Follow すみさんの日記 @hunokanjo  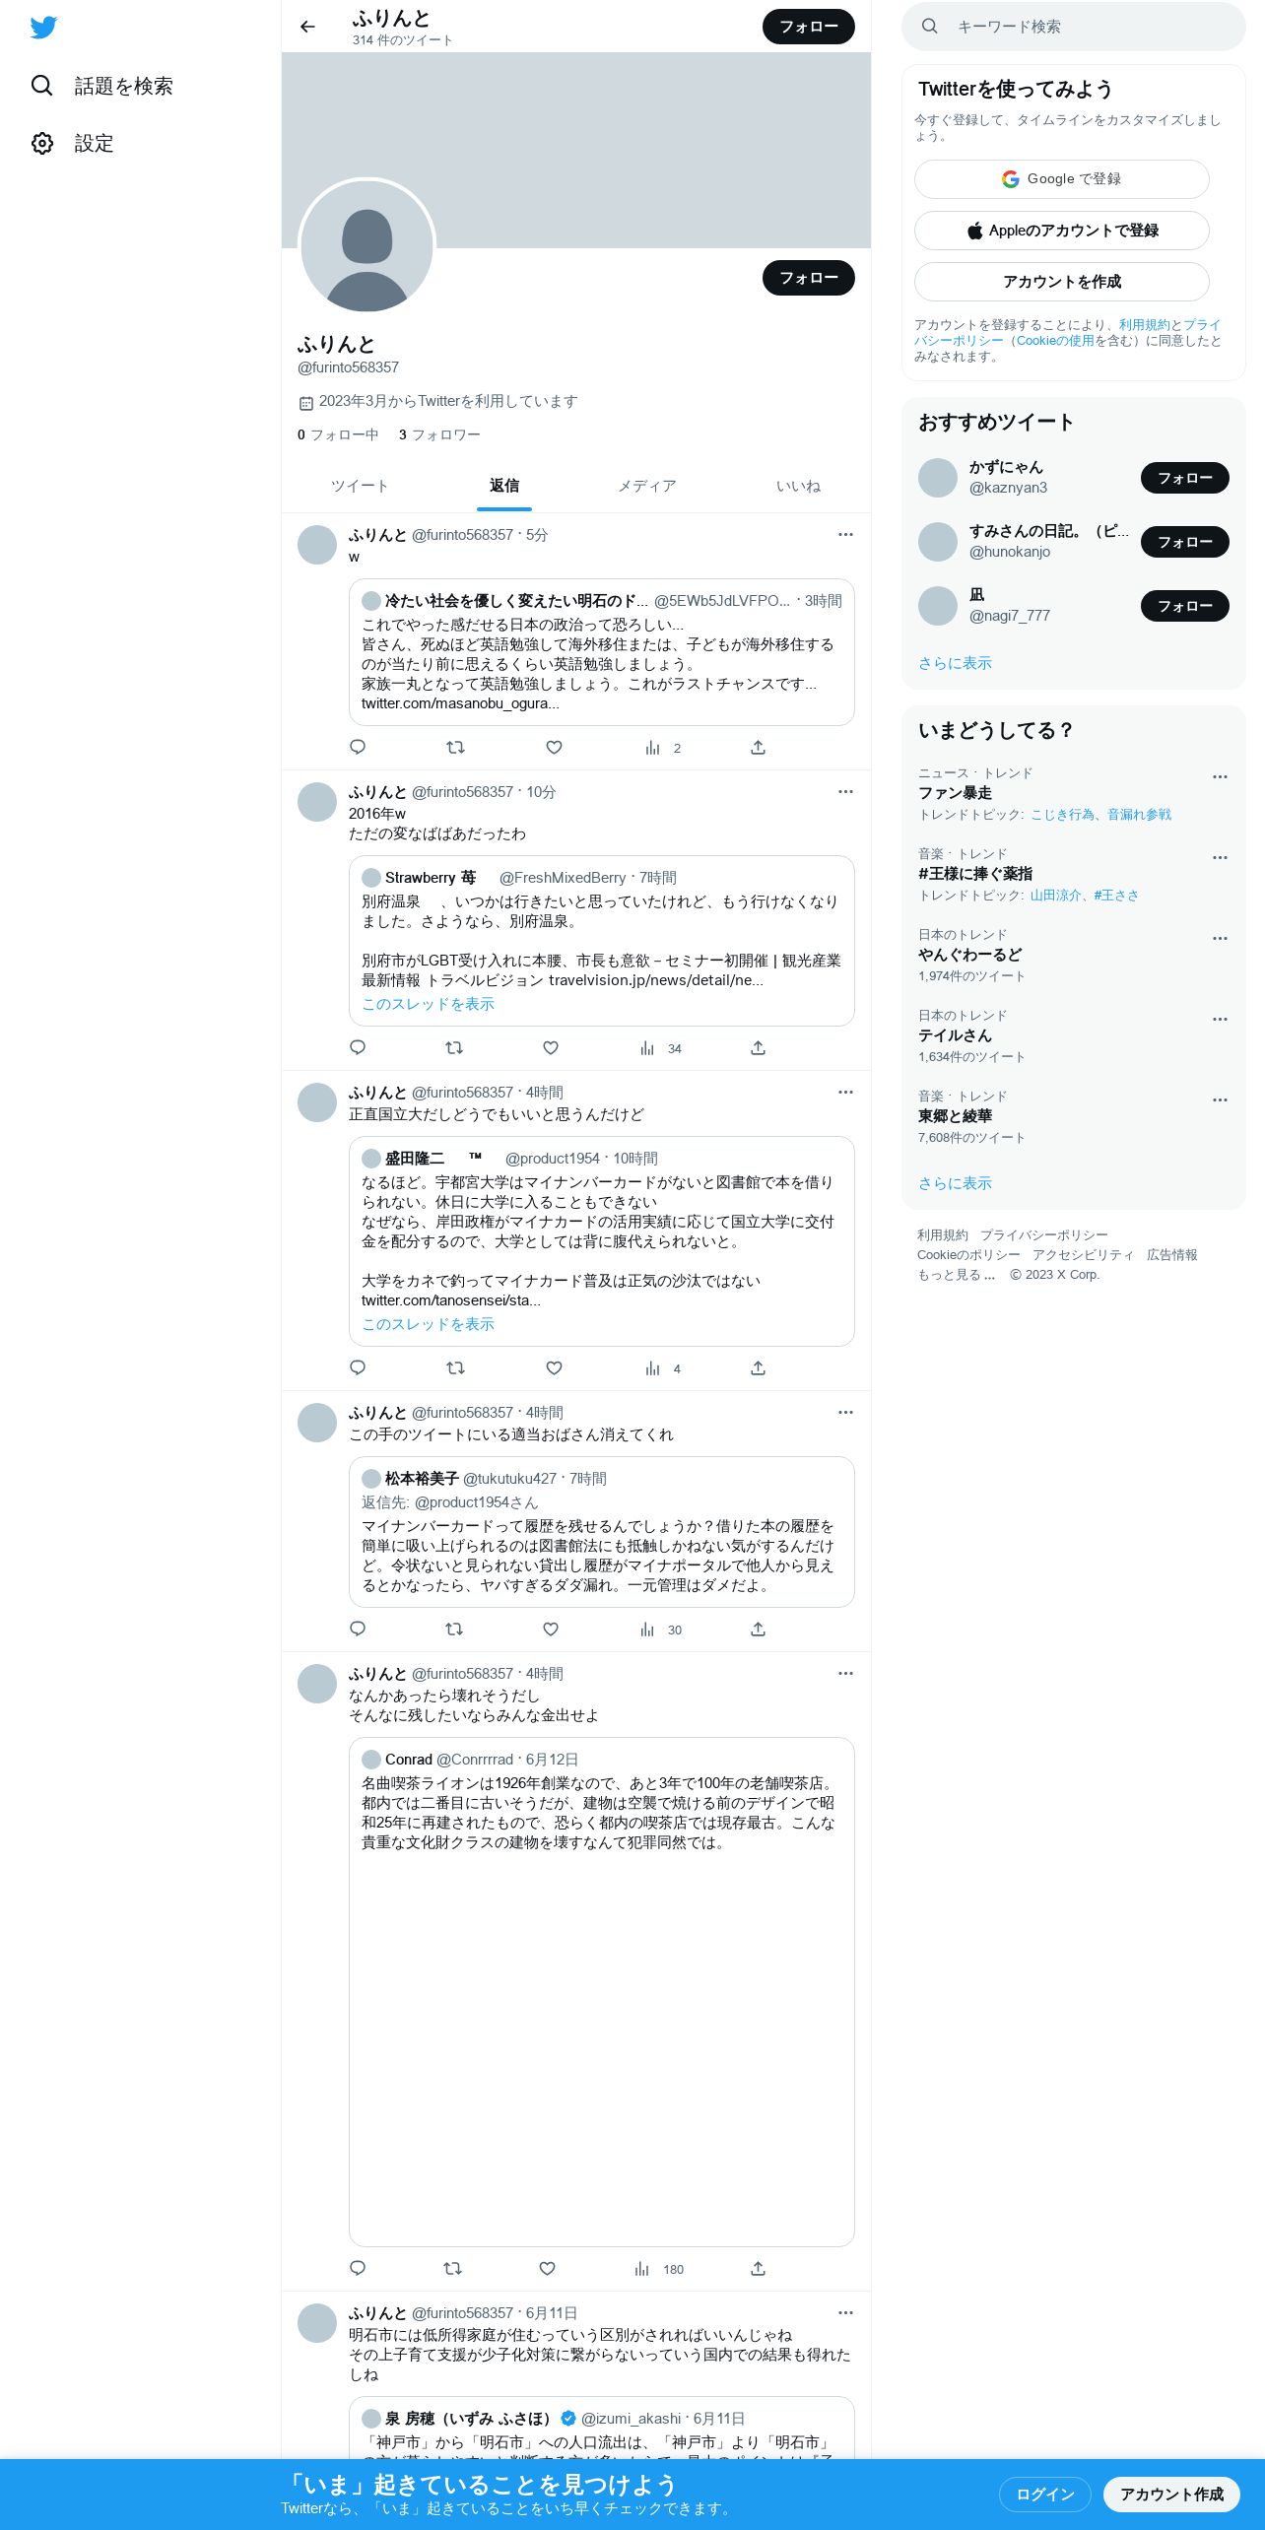1184,542
